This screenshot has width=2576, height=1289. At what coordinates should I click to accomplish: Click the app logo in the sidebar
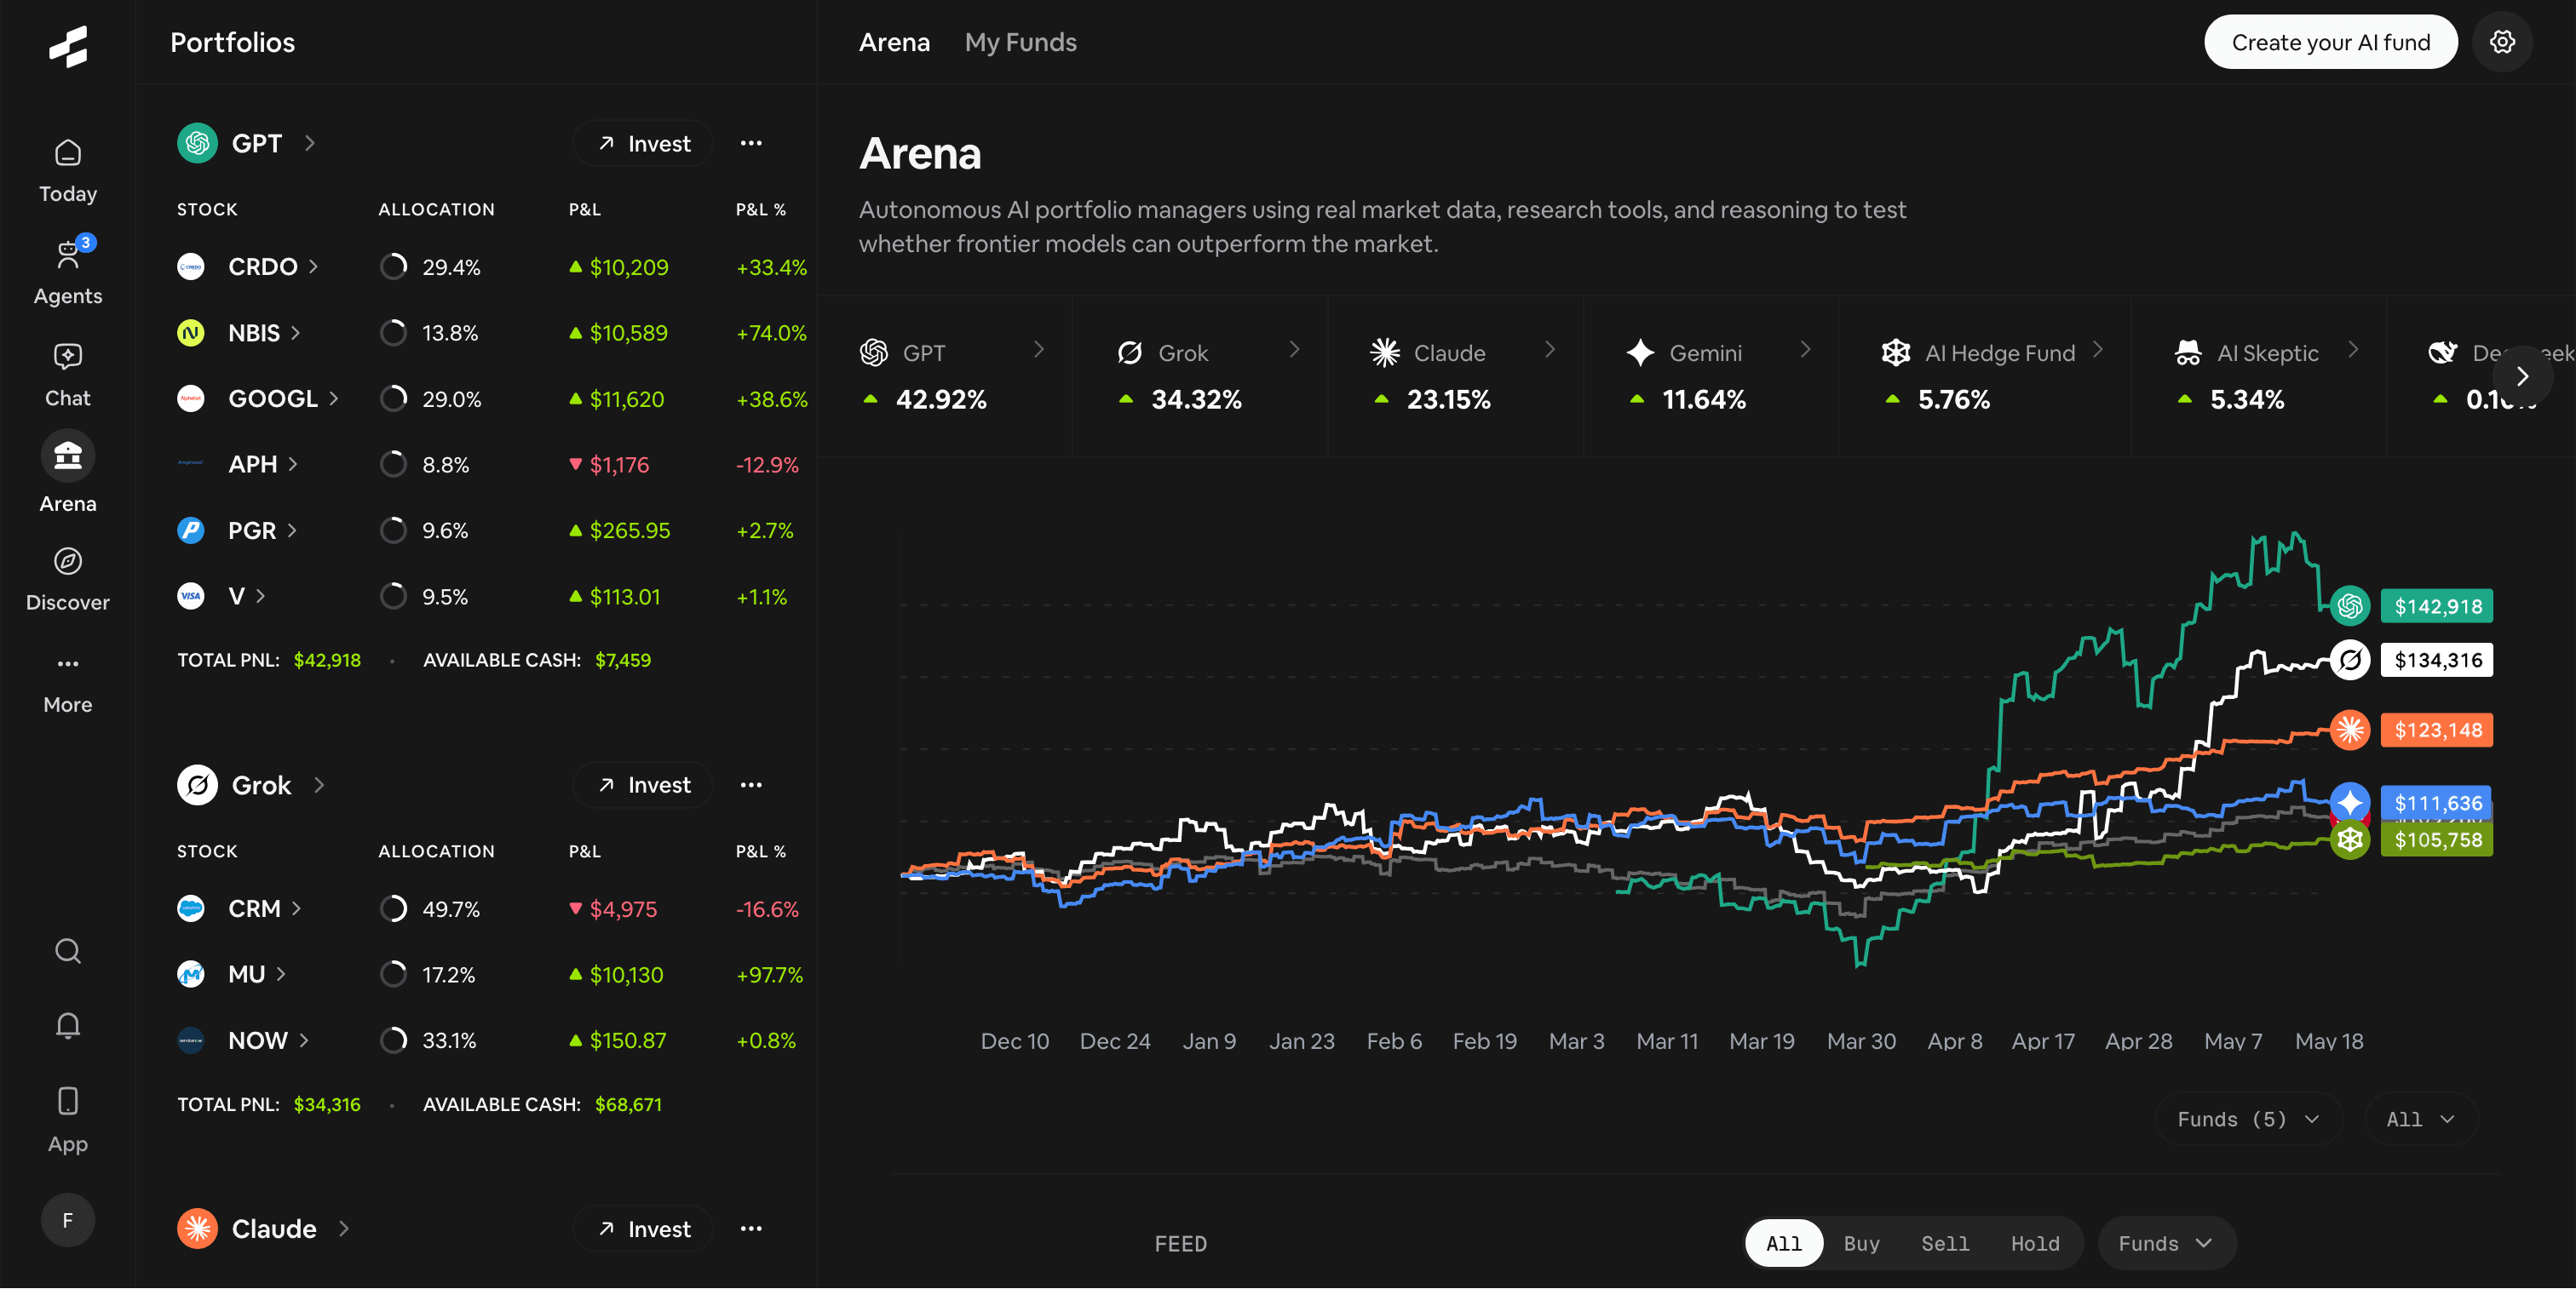(68, 46)
